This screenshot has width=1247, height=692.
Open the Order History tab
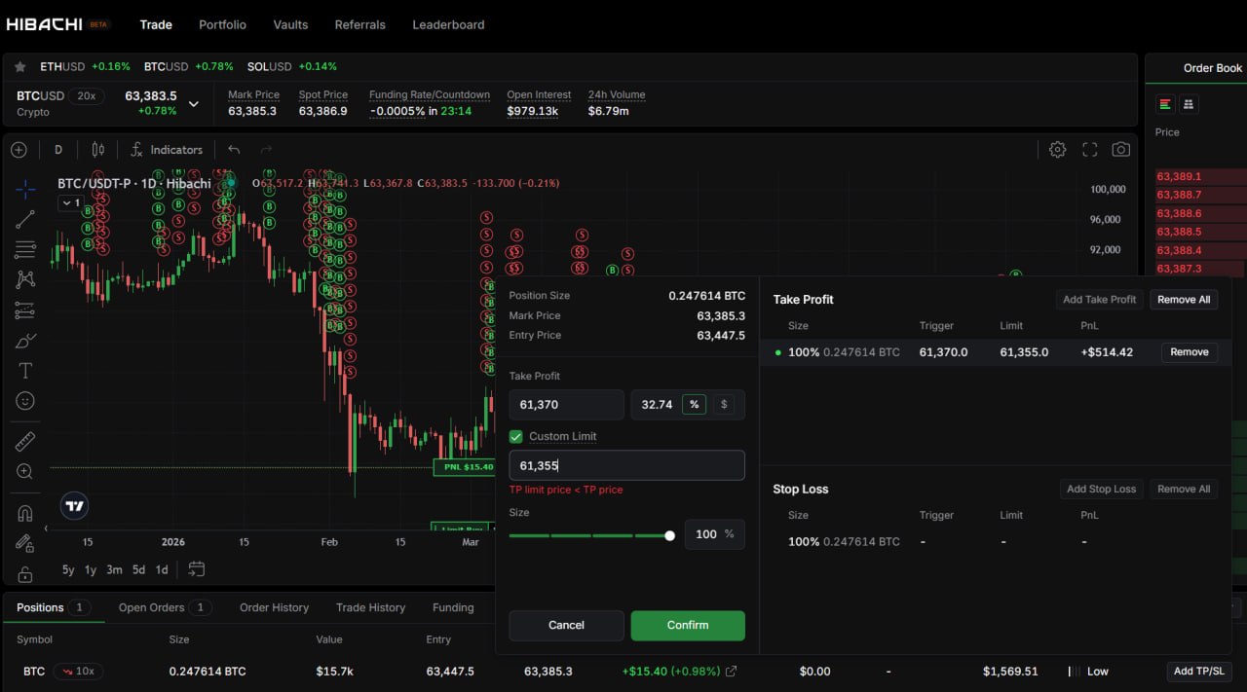click(274, 607)
